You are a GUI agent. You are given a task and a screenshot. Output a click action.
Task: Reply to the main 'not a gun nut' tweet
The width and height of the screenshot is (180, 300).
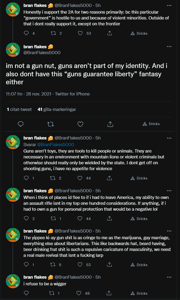[21, 124]
